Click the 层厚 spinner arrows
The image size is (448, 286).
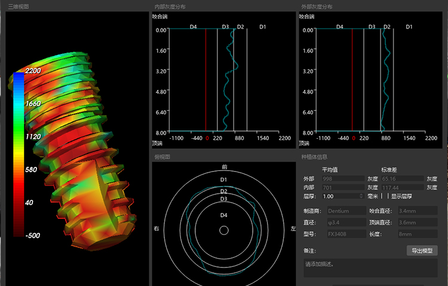(x=361, y=196)
